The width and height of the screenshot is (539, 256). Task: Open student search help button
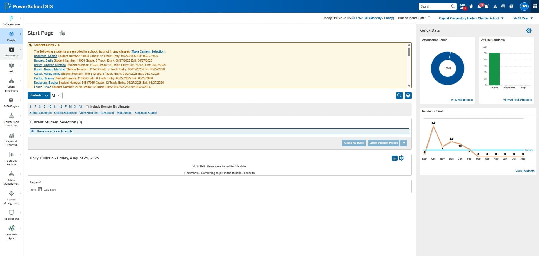point(408,96)
